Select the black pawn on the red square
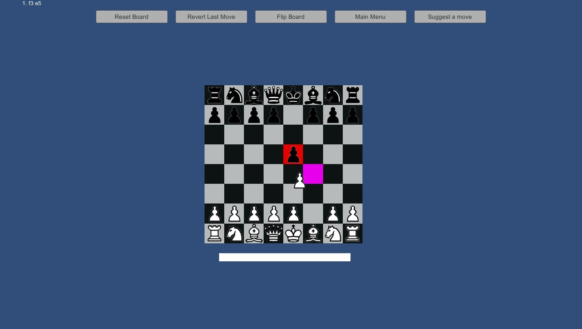The image size is (582, 329). 293,154
